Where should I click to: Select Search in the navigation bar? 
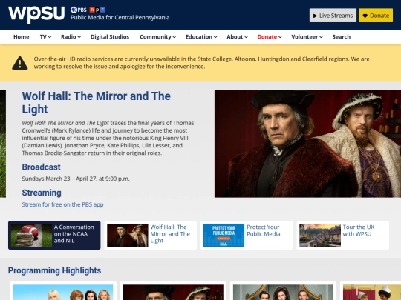(341, 37)
